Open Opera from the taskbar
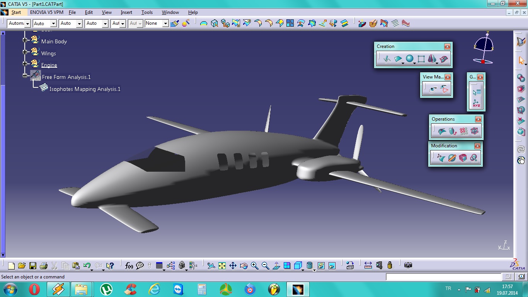The width and height of the screenshot is (528, 297). (34, 289)
